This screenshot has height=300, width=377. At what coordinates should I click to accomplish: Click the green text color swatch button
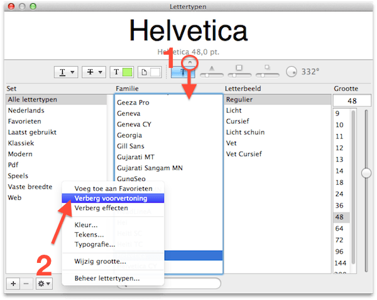122,72
